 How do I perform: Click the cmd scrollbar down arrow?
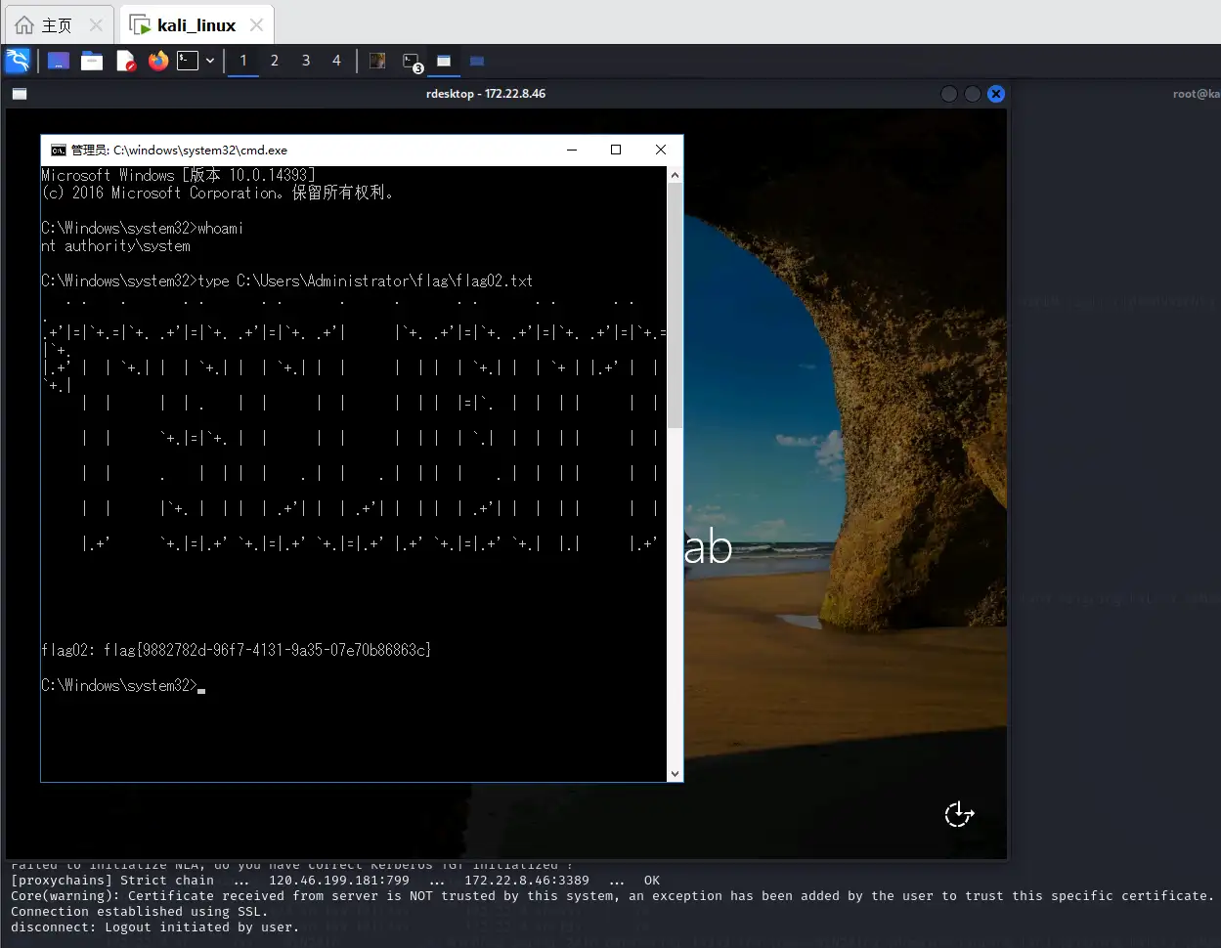[675, 773]
